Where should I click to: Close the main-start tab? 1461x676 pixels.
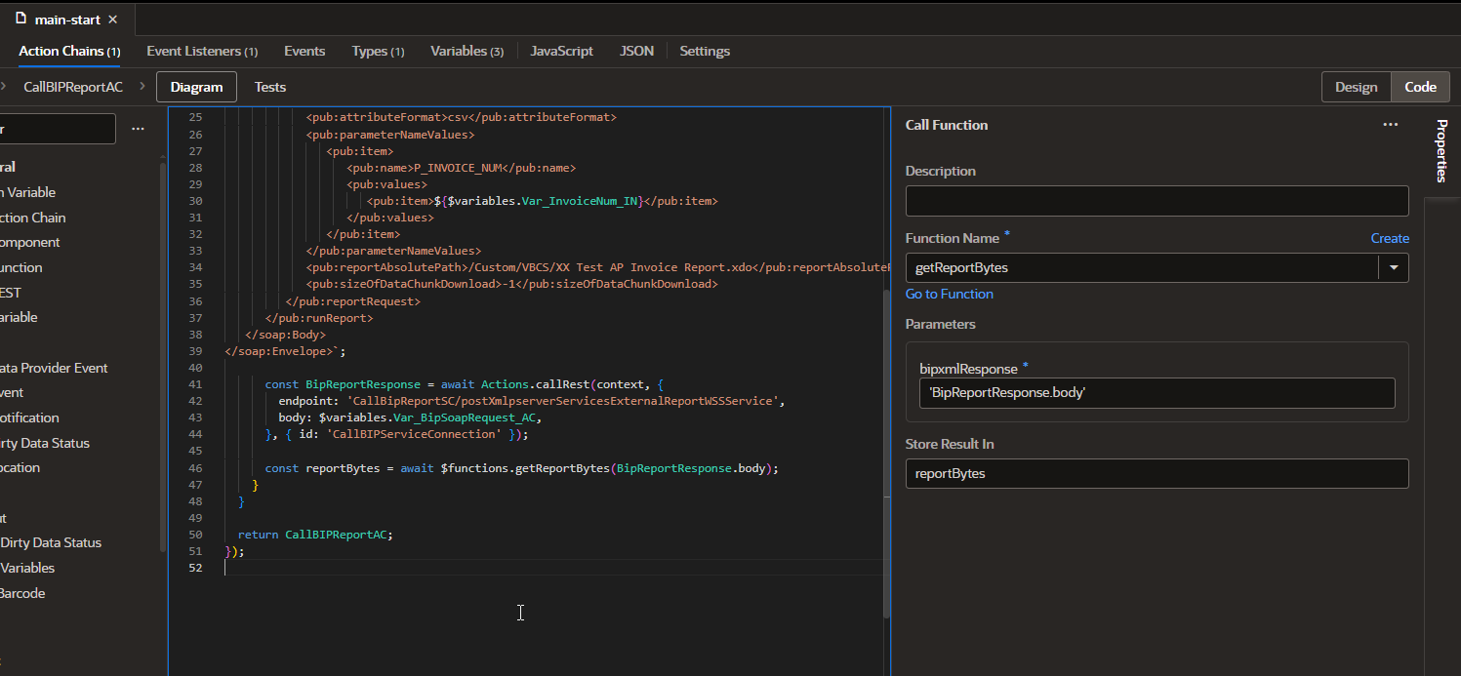[113, 20]
